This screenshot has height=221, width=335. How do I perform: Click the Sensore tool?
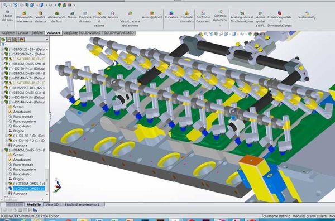point(113,15)
